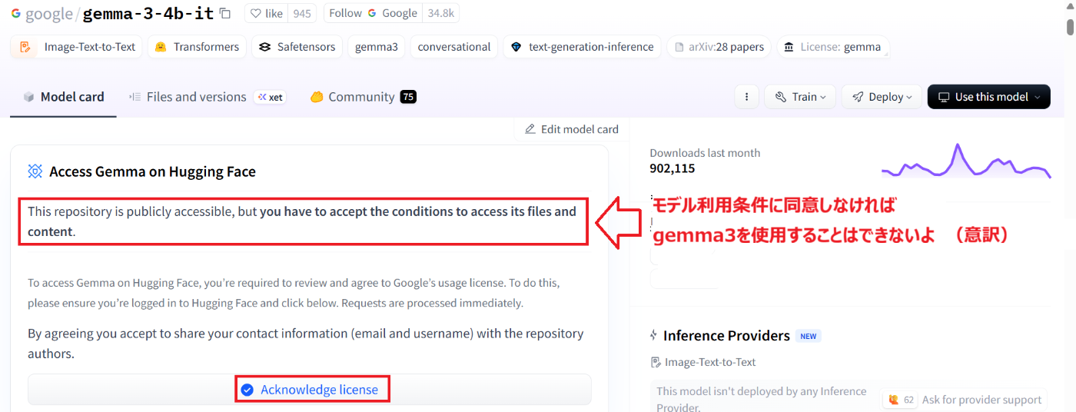Switch to the Files and versions tab
Screen dimensions: 1076x412
(195, 97)
